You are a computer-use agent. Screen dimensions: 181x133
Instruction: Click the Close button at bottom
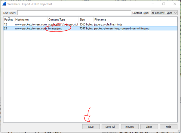149,127
